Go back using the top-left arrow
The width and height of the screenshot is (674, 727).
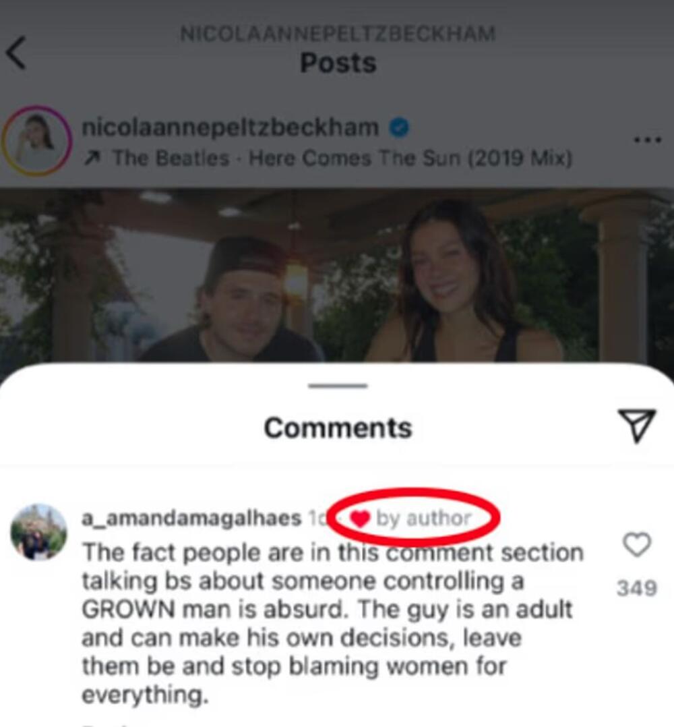click(x=16, y=53)
